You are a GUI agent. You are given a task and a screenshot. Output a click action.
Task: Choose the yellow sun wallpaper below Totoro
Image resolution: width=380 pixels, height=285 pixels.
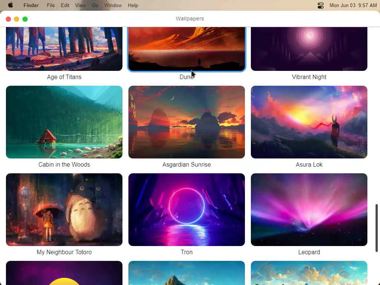[64, 273]
